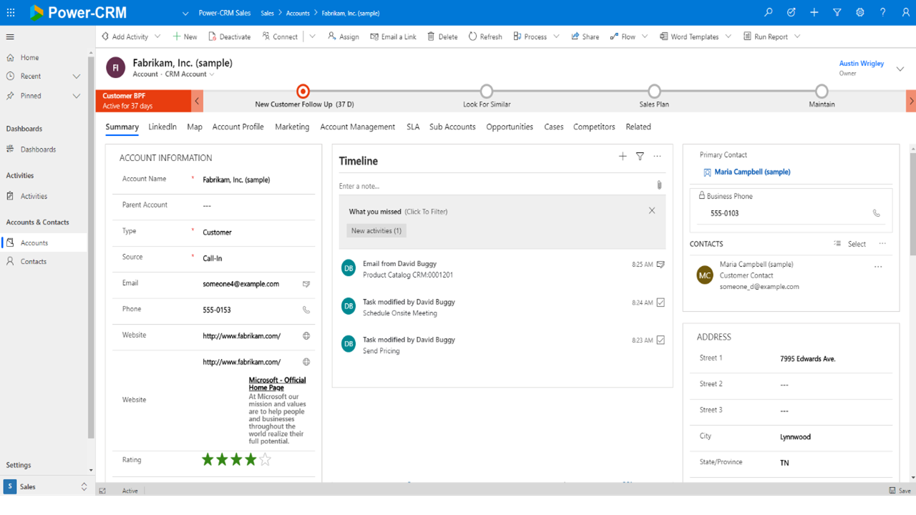
Task: Set rating to three stars
Action: tap(236, 459)
